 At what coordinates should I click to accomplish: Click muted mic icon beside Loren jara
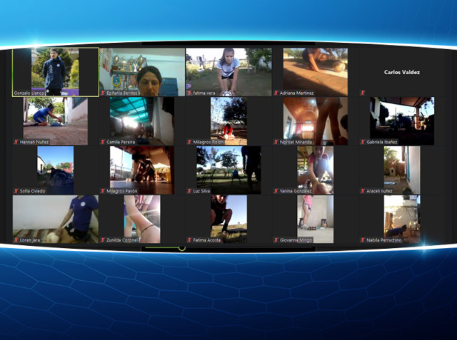[x=16, y=240]
